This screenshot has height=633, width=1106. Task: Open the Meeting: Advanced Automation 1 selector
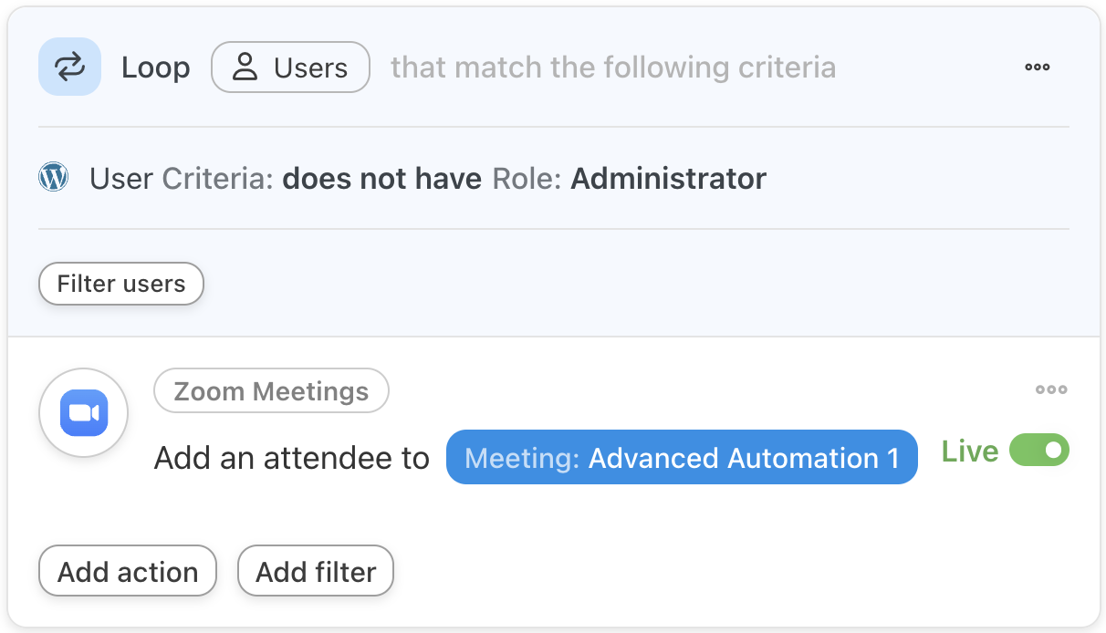pyautogui.click(x=681, y=457)
